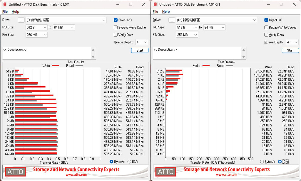The width and height of the screenshot is (301, 181).
Task: Uncheck Direct I/O in right window
Action: (266, 20)
